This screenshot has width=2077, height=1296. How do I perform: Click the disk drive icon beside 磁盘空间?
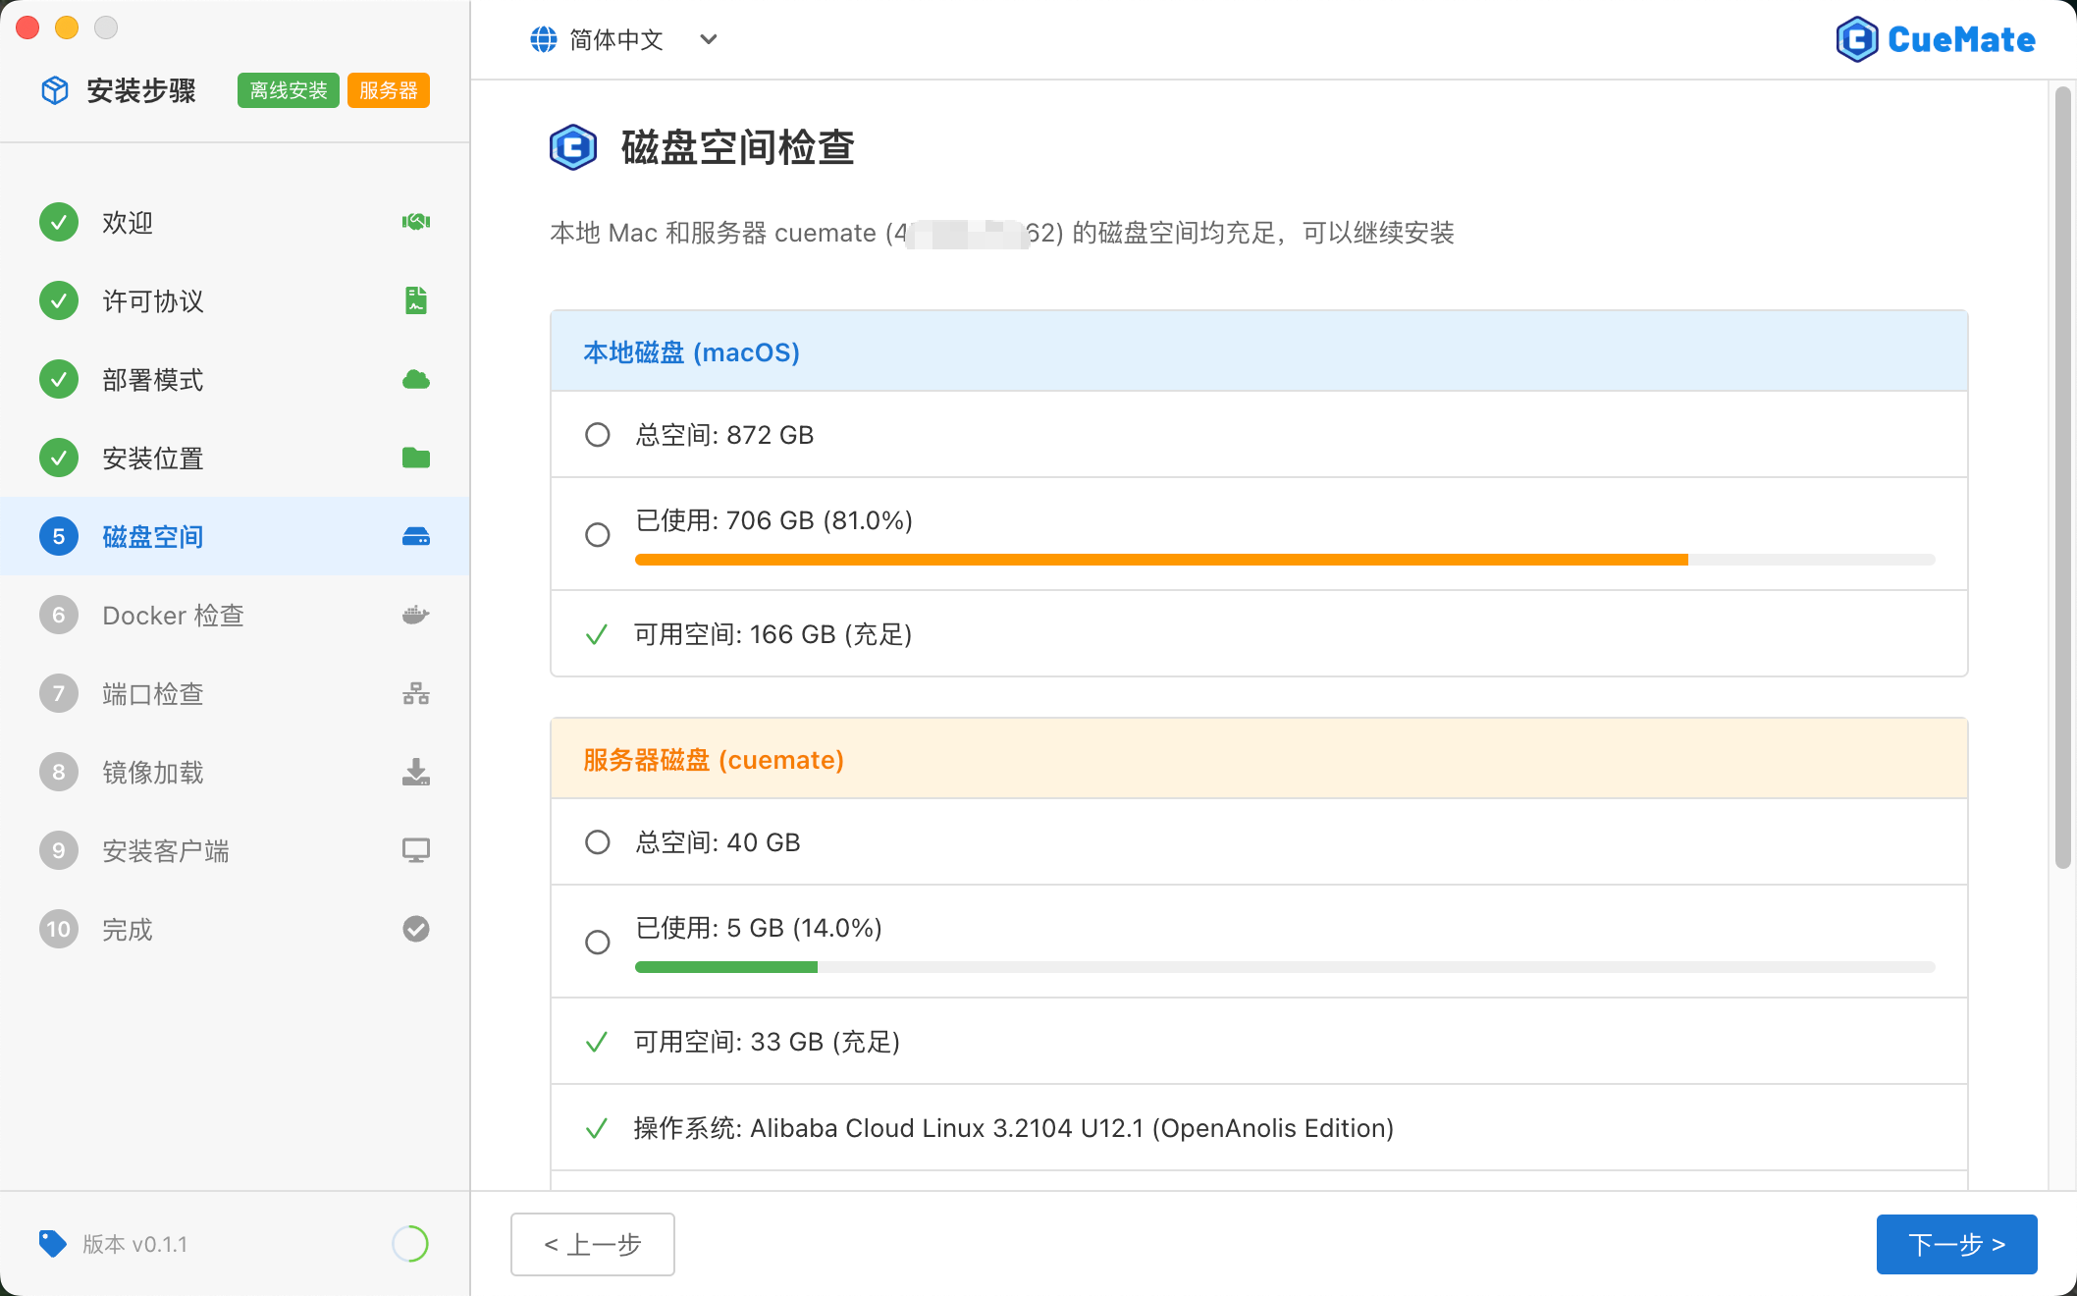coord(415,536)
